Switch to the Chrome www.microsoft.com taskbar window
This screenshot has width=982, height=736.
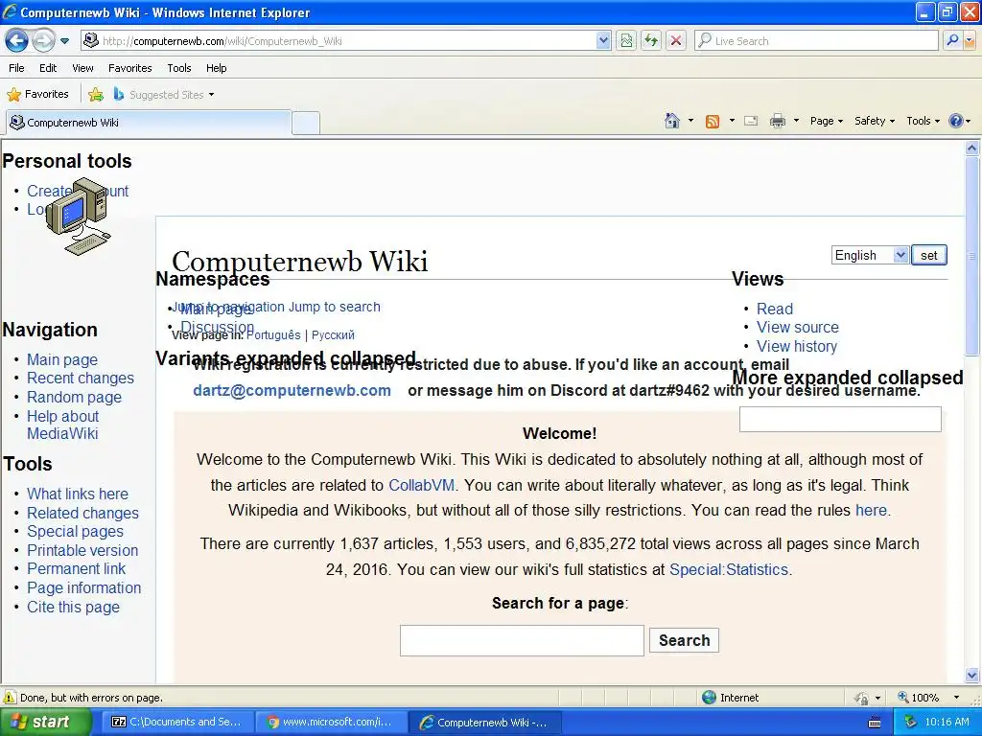[330, 723]
